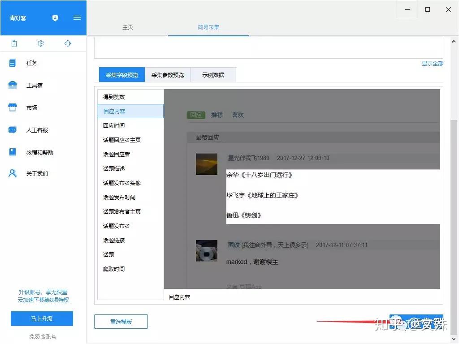Open settings via the gear icon
This screenshot has width=459, height=344.
tap(41, 43)
